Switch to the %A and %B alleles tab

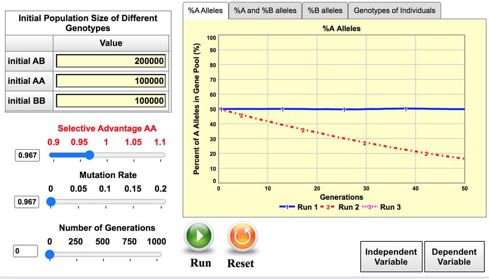[x=265, y=10]
